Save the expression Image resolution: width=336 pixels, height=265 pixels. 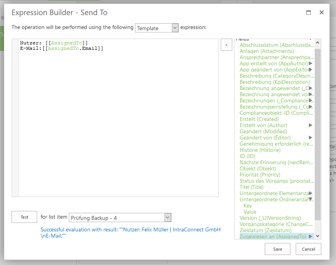click(x=278, y=249)
